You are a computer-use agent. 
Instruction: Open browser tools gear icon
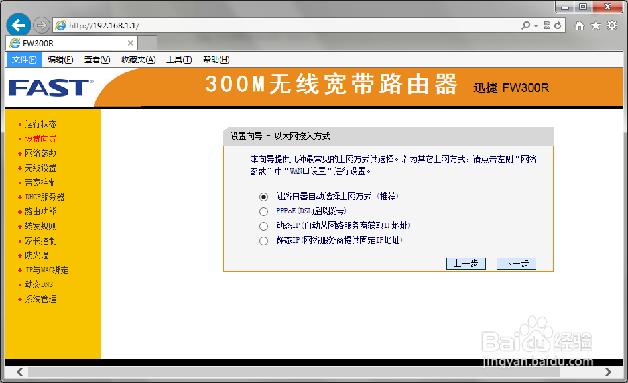(612, 26)
